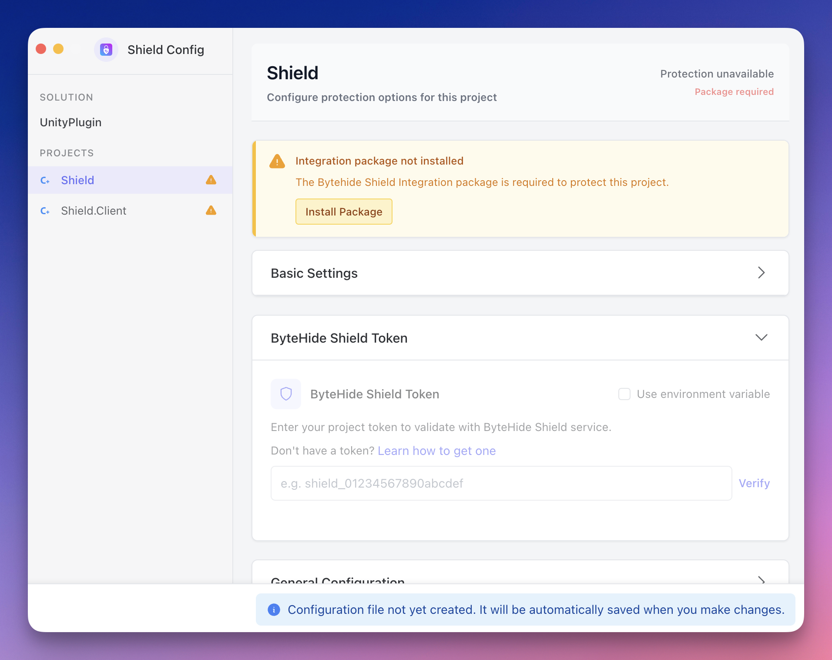Click the warning triangle next to Shield.Client
832x660 pixels.
click(x=211, y=210)
